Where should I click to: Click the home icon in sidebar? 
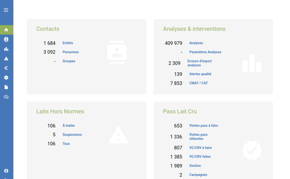[6, 30]
